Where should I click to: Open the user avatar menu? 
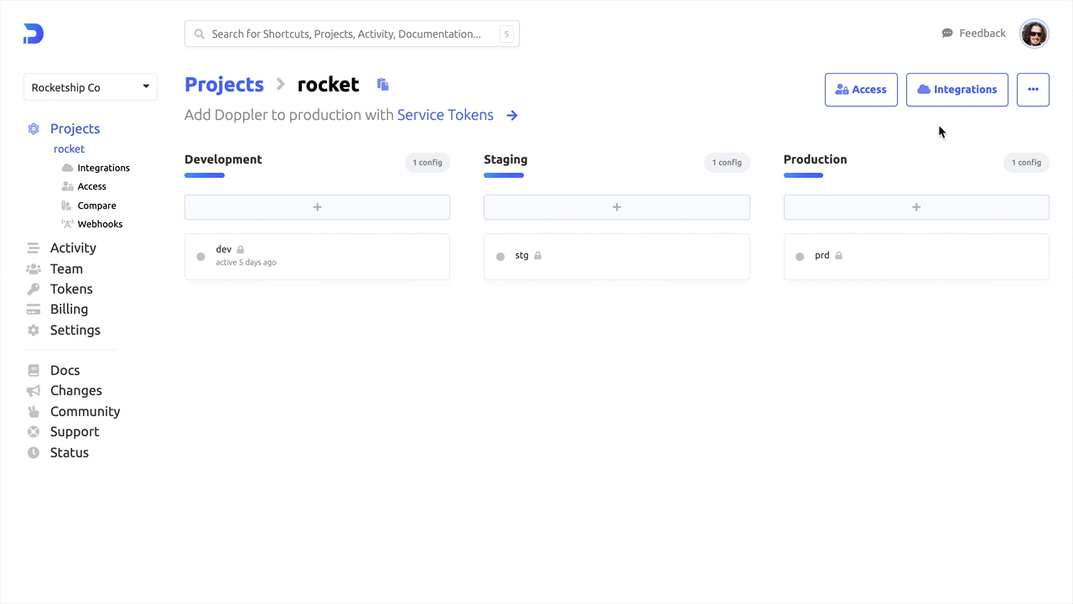[x=1034, y=34]
